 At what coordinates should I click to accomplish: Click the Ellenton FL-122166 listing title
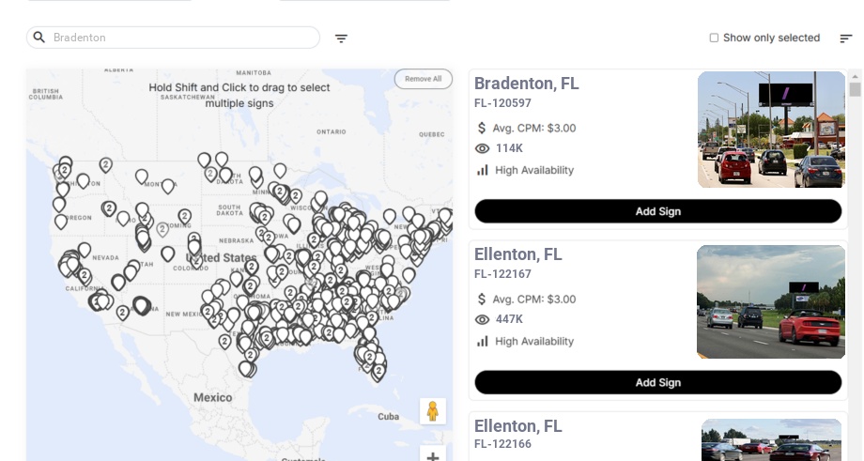tap(517, 426)
